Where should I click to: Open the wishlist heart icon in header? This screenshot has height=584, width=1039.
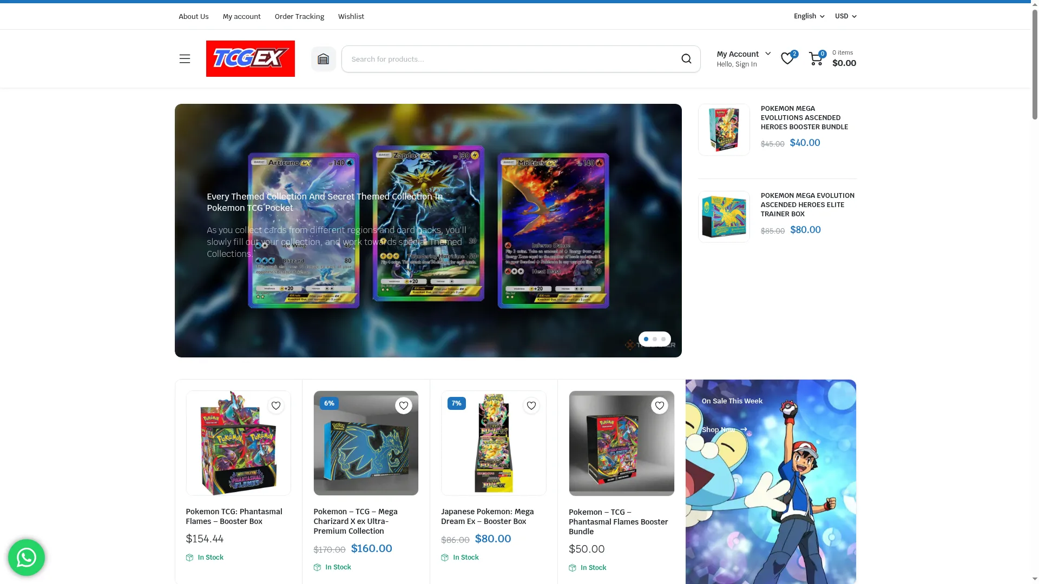pos(787,58)
